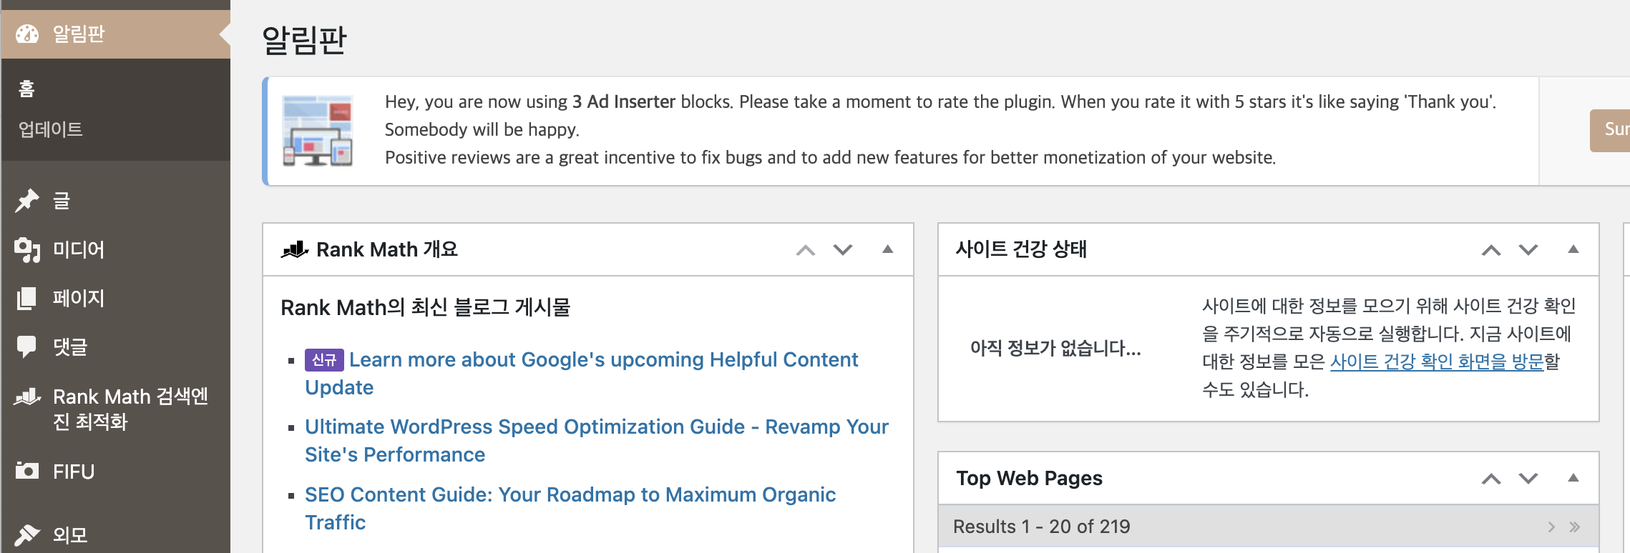
Task: Open Rank Math 검색엔진 최적화 menu
Action: pyautogui.click(x=130, y=409)
